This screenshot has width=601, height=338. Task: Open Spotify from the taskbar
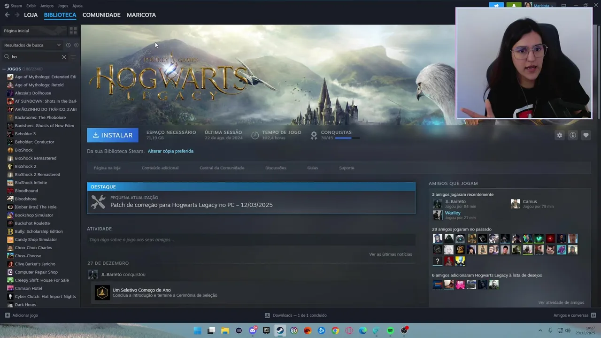coord(390,330)
